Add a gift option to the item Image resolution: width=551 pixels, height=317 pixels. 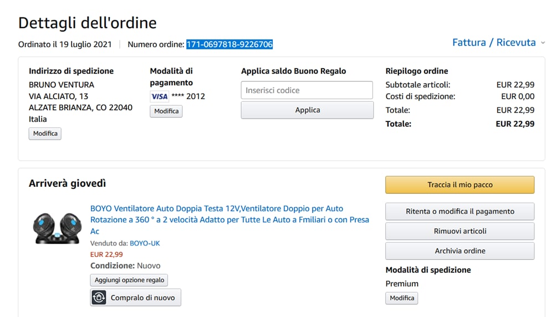[x=129, y=280]
